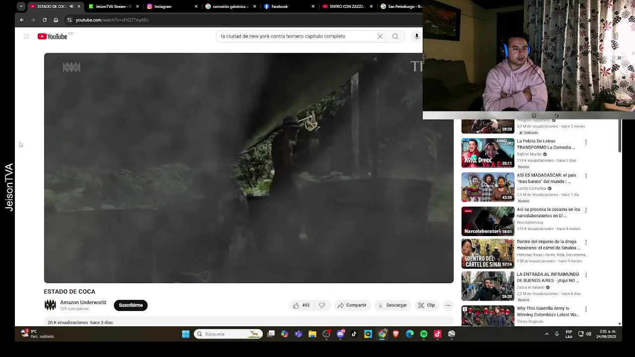Show hidden system tray icons
This screenshot has height=357, width=635.
[547, 334]
